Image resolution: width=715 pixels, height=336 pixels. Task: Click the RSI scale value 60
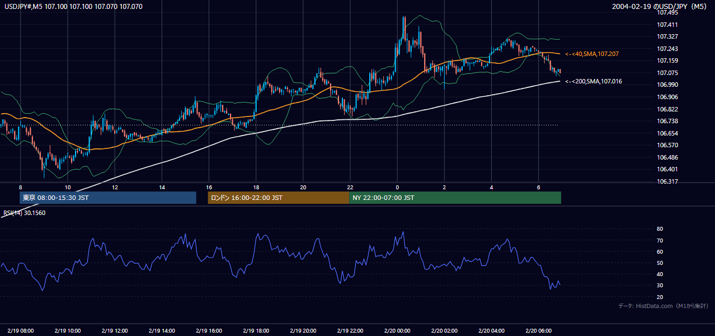click(x=660, y=251)
